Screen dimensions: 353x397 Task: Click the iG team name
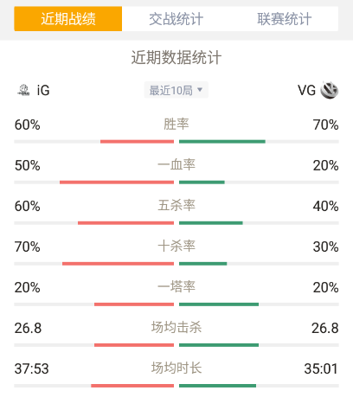(43, 90)
